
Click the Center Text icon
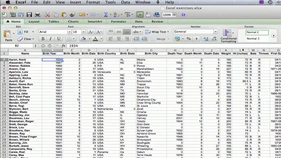pyautogui.click(x=119, y=39)
